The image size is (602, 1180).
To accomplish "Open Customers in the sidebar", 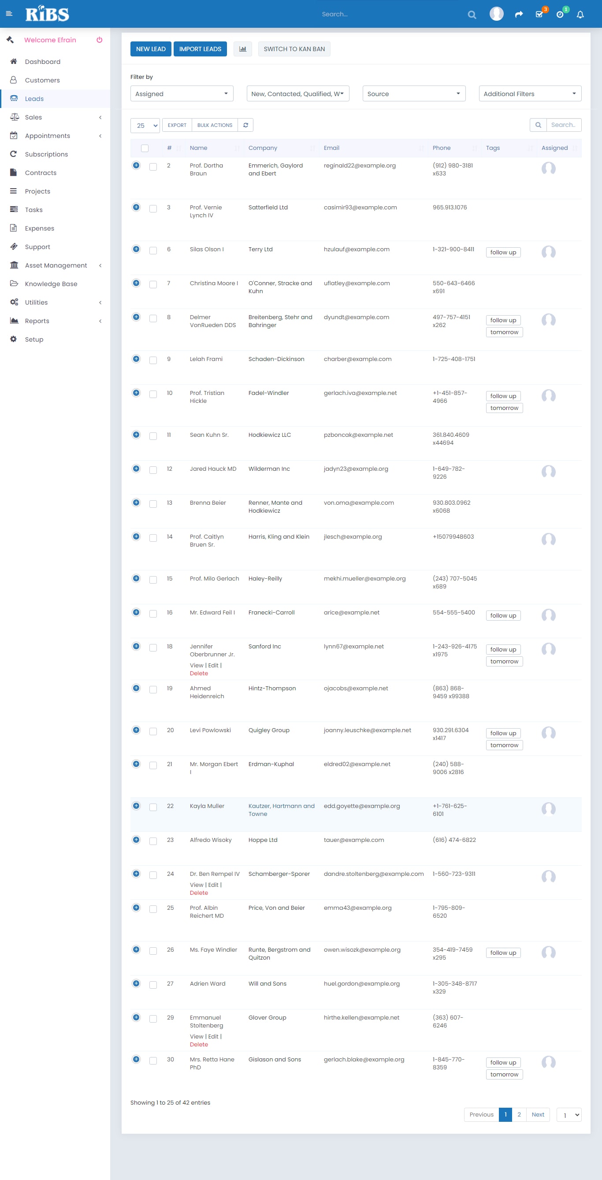I will (x=42, y=80).
